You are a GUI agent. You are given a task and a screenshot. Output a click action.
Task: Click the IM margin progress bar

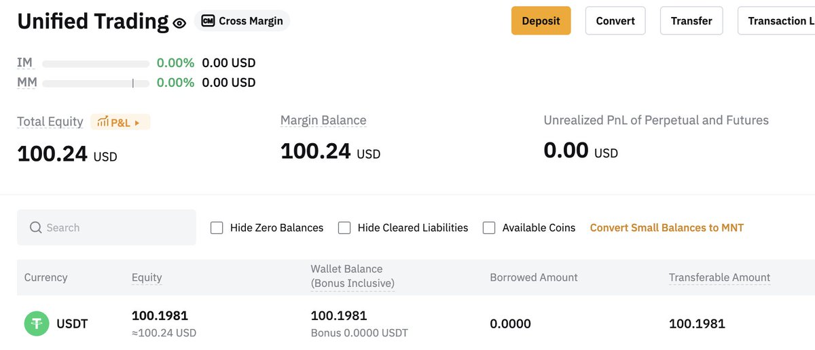(x=96, y=64)
